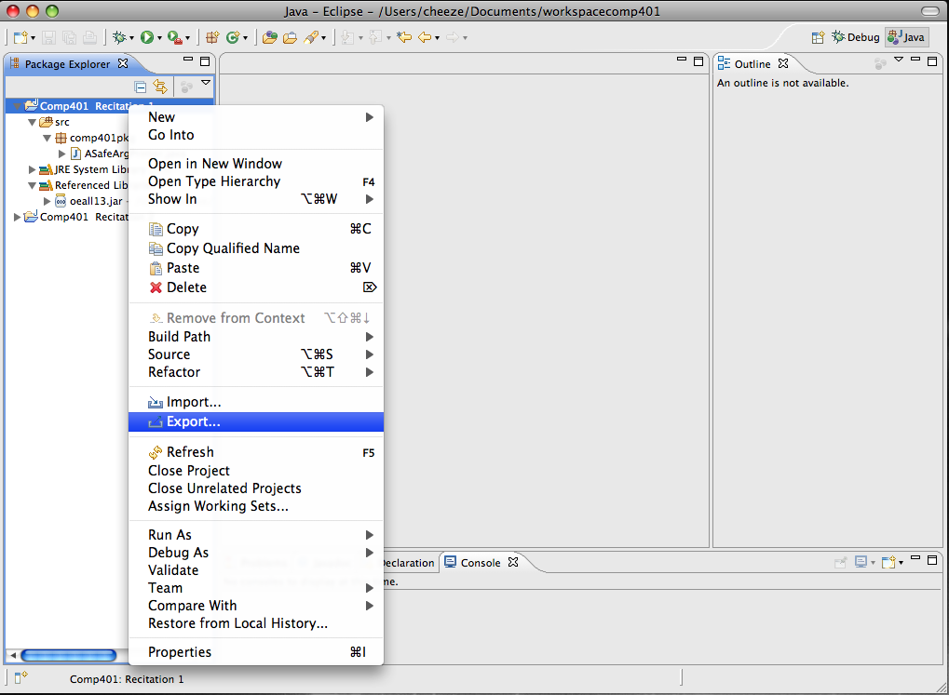Close the Console tab with its X
949x695 pixels.
[x=513, y=562]
